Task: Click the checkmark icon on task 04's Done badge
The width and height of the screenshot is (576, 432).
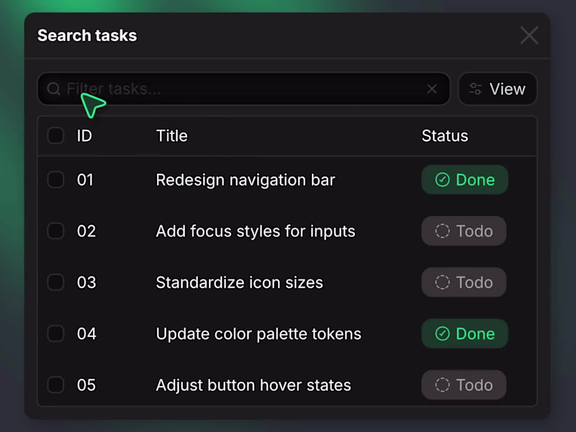Action: point(443,334)
